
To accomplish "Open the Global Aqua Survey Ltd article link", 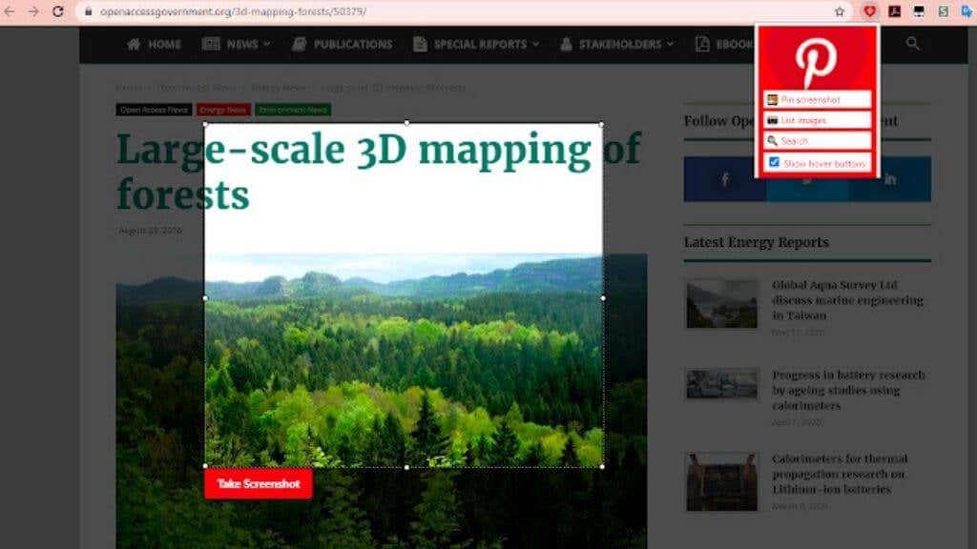I will coord(847,300).
